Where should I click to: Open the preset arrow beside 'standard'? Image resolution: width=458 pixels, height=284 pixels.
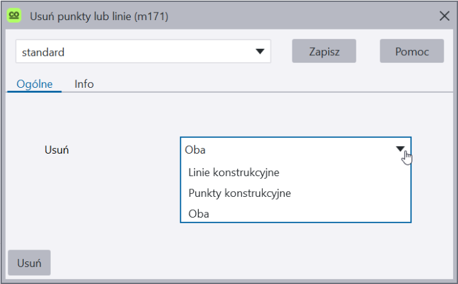coord(260,52)
